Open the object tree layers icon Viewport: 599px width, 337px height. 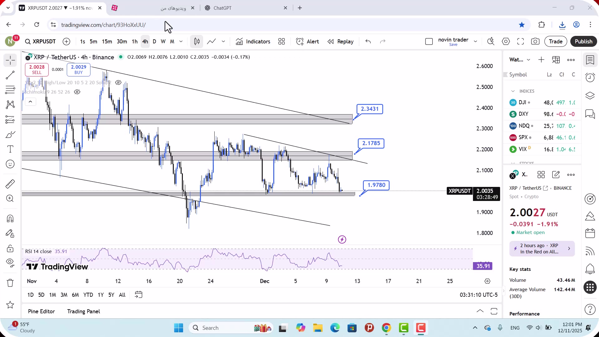[590, 95]
